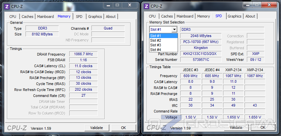Open CPU tab in left CPU-Z window

click(x=13, y=17)
